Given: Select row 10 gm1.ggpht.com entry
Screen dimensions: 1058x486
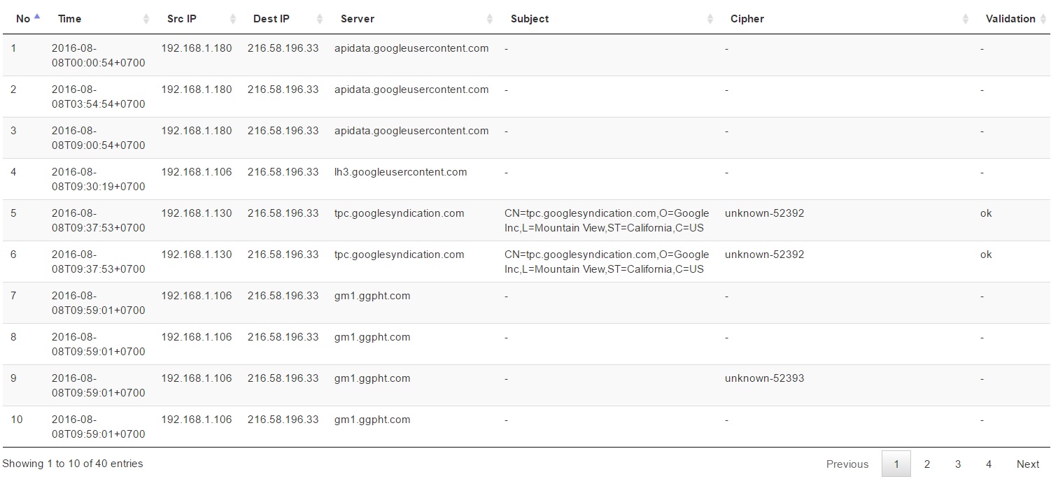Looking at the screenshot, I should point(372,420).
